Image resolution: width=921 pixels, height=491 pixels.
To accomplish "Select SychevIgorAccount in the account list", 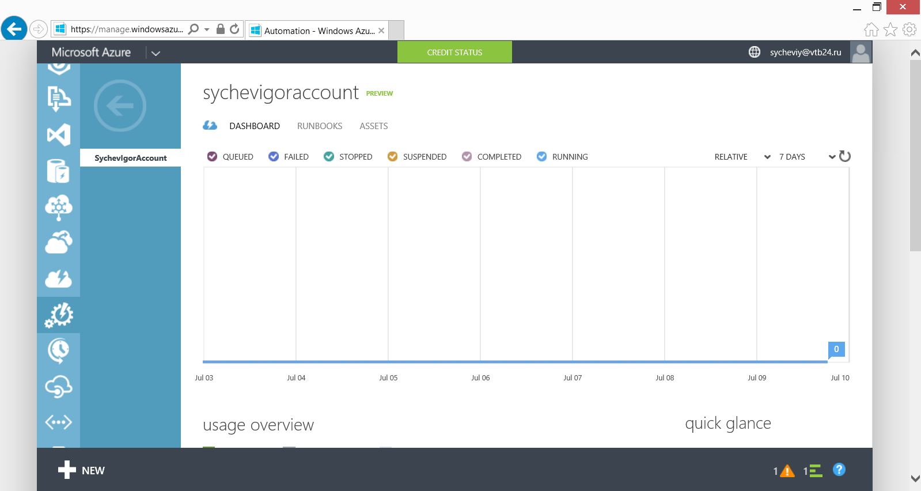I will [130, 158].
